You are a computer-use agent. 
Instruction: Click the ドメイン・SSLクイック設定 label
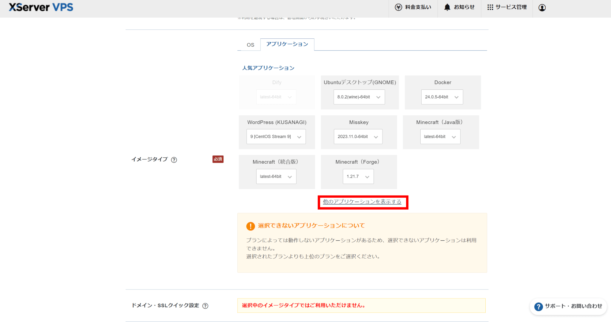[x=165, y=306]
